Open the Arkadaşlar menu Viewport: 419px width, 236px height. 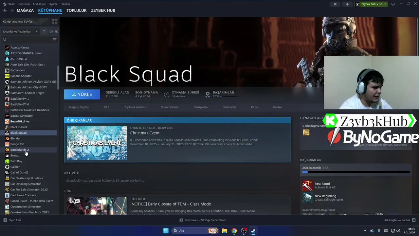39,4
